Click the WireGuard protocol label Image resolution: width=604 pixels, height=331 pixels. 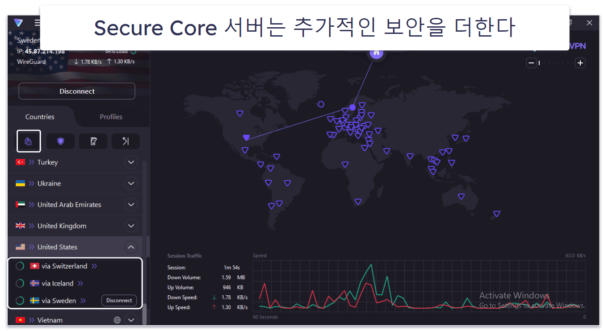click(31, 62)
